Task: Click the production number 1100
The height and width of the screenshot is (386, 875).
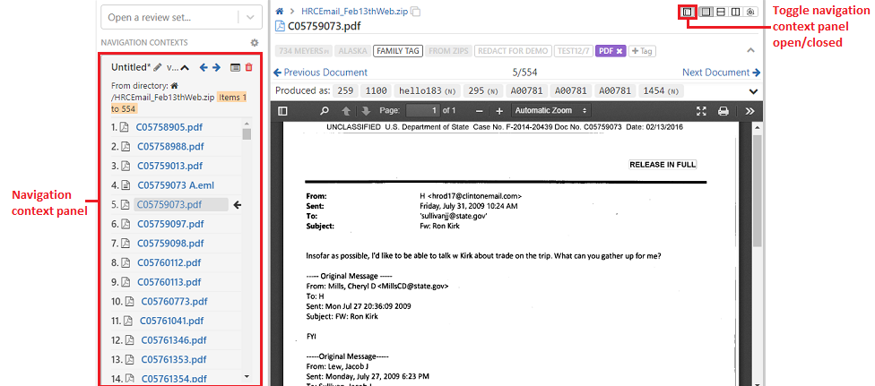Action: (x=377, y=91)
